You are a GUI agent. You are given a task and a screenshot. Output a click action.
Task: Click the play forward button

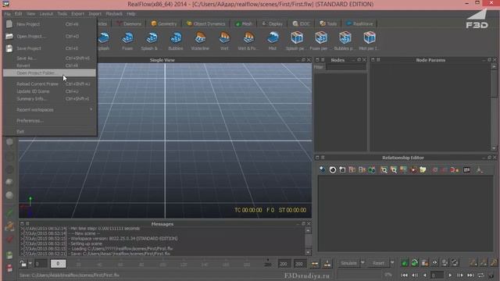pos(450,275)
